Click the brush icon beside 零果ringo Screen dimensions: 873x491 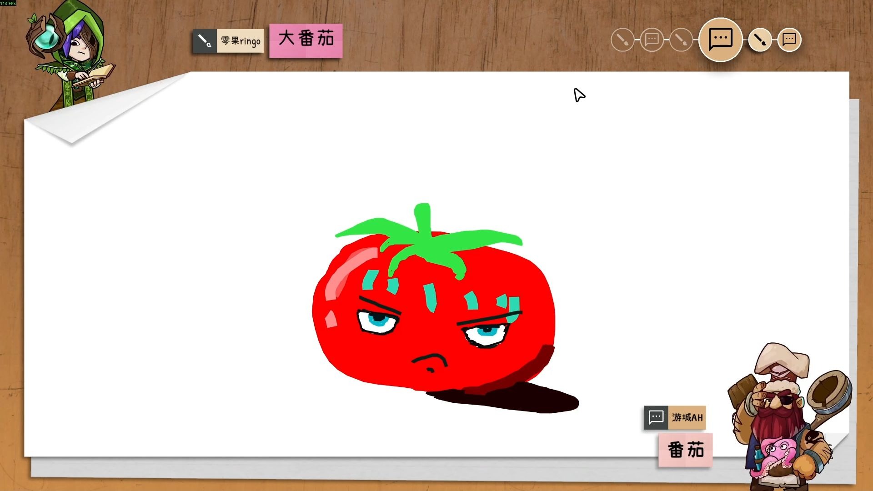(205, 41)
